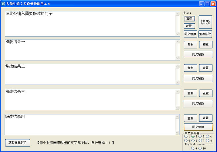Click the 清空 clear button

189,18
